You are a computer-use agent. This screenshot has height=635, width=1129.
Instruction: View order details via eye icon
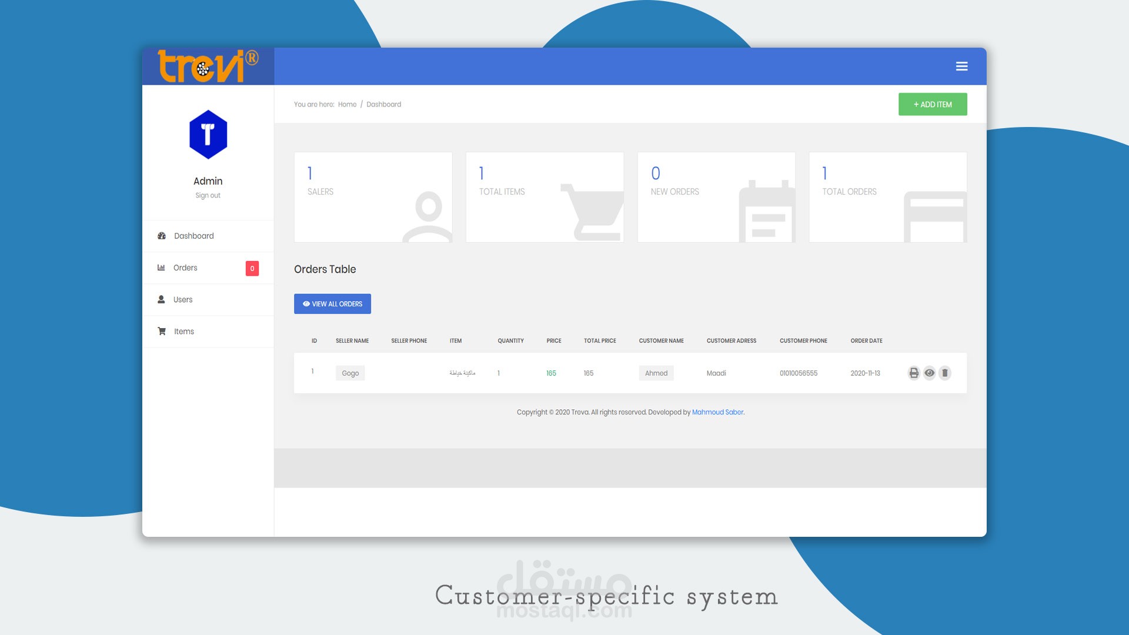(929, 373)
